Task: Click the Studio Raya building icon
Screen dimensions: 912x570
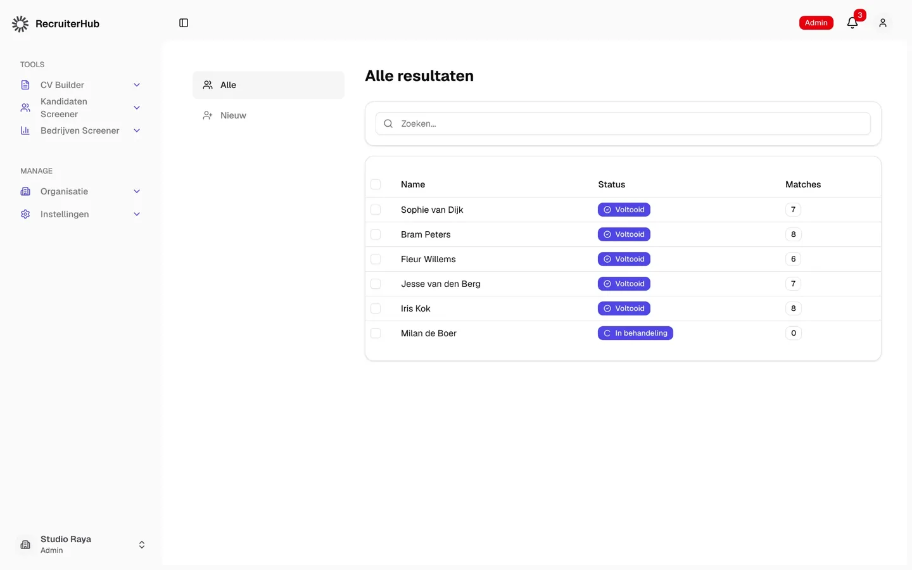Action: 25,545
